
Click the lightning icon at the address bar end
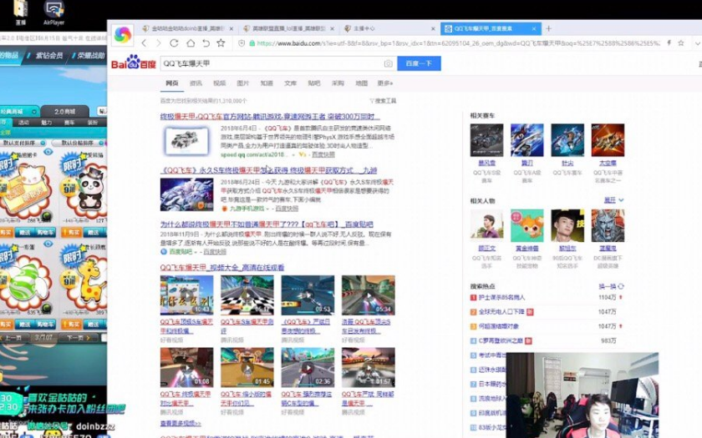pos(669,43)
